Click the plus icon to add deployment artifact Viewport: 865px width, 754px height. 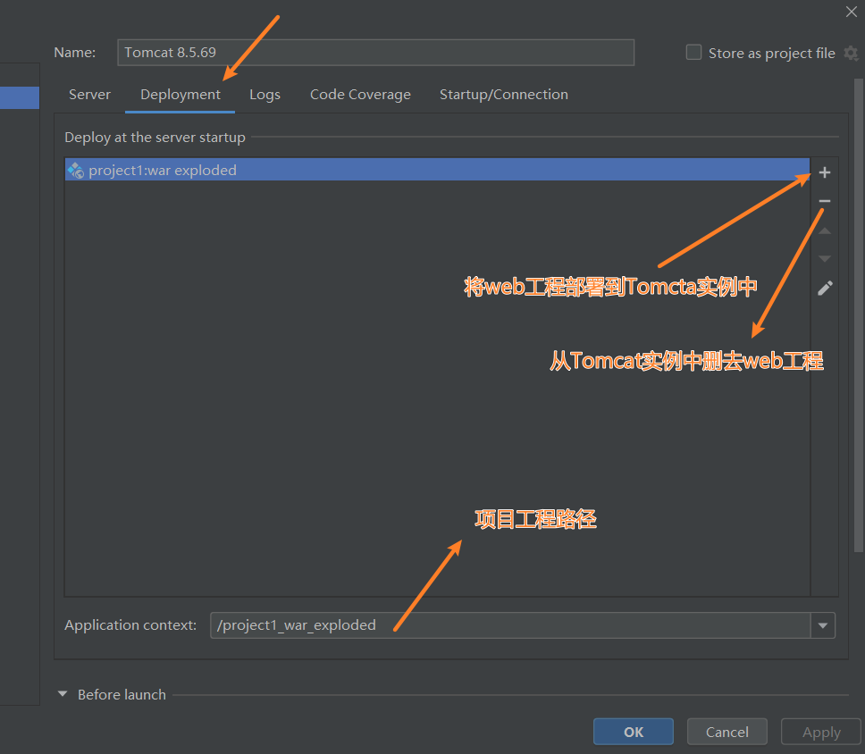824,172
